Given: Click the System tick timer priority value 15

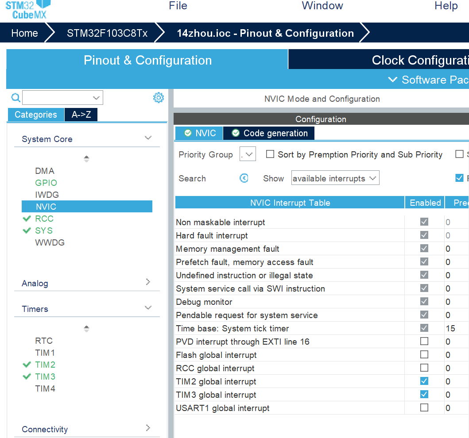Looking at the screenshot, I should [450, 328].
